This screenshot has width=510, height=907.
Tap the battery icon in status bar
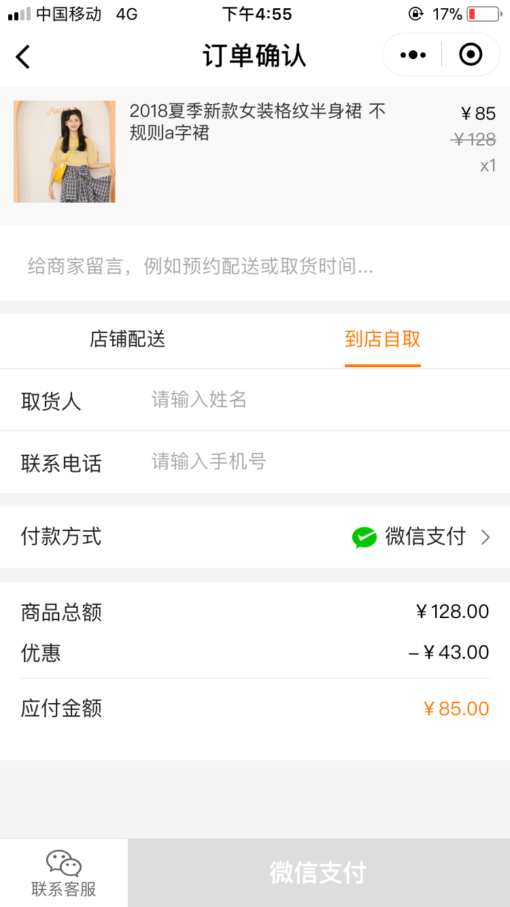pos(483,14)
